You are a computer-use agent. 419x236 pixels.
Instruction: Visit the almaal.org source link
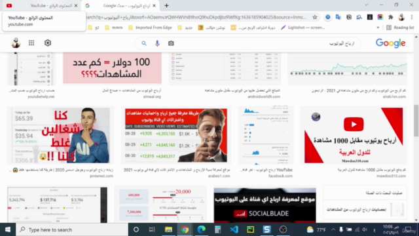coord(152,97)
